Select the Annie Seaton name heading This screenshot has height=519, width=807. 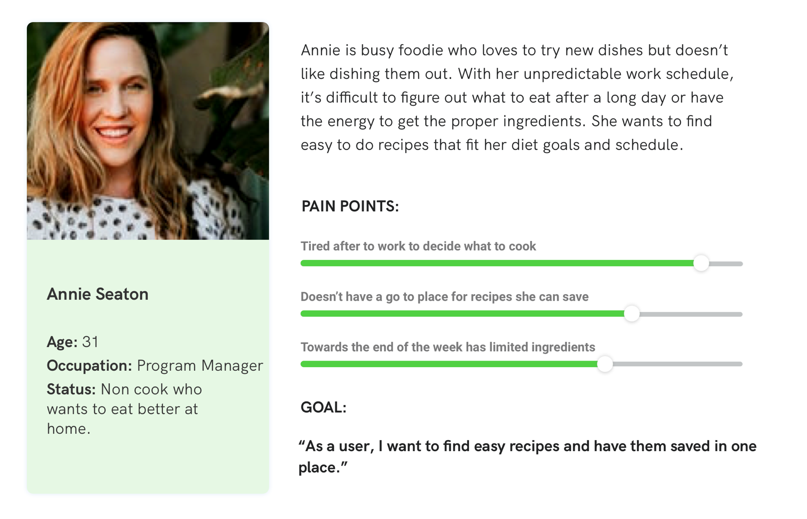tap(97, 294)
